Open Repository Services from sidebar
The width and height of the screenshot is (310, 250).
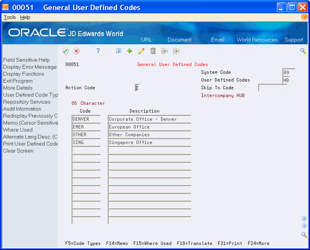pos(27,102)
